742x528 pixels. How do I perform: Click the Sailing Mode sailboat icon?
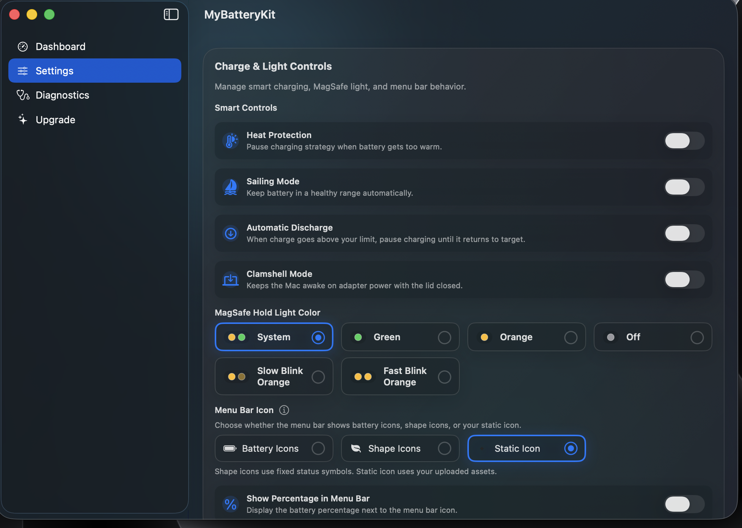(x=231, y=187)
